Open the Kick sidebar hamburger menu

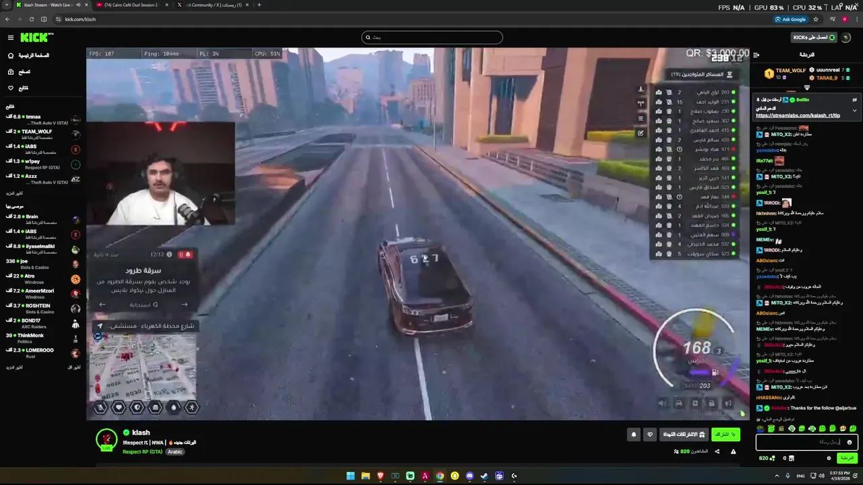(x=11, y=38)
